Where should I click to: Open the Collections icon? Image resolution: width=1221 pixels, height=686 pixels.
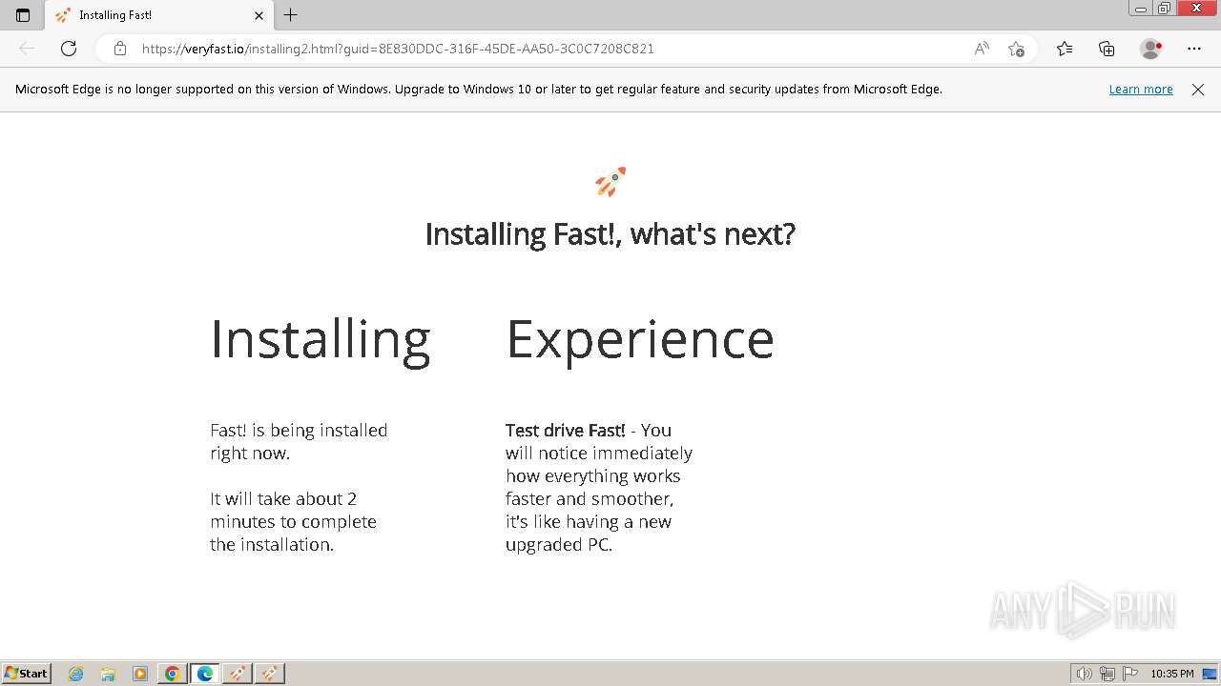[x=1107, y=49]
